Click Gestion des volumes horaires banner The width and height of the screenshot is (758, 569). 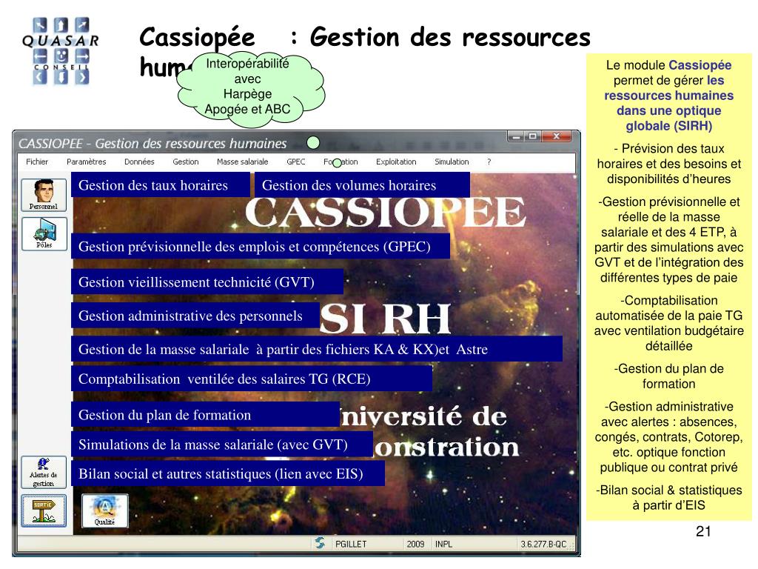click(x=362, y=184)
